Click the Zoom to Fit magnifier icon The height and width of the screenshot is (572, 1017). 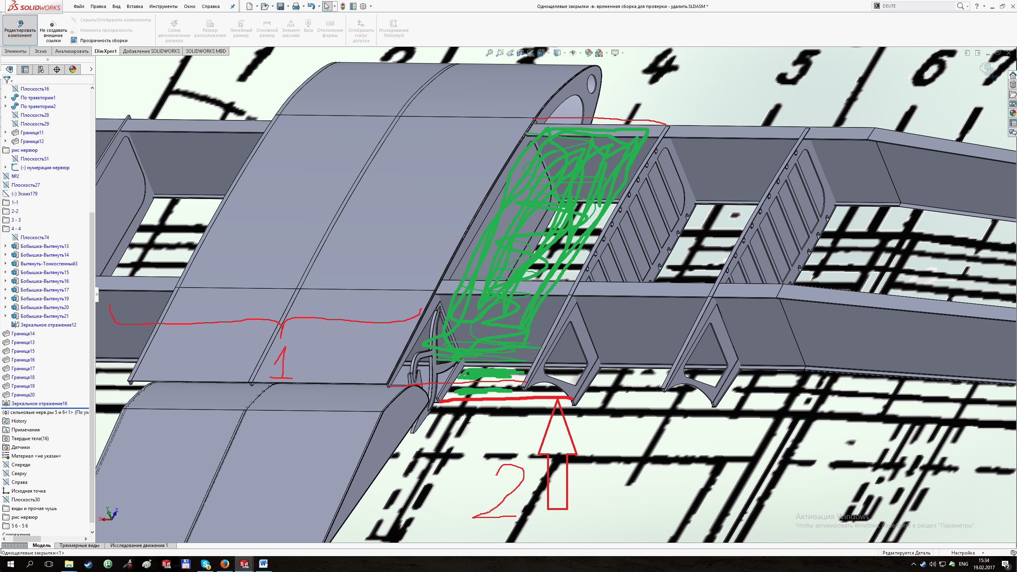(x=489, y=53)
